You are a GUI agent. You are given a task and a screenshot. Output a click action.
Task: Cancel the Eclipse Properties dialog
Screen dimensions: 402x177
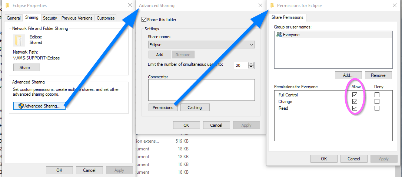tap(89, 170)
